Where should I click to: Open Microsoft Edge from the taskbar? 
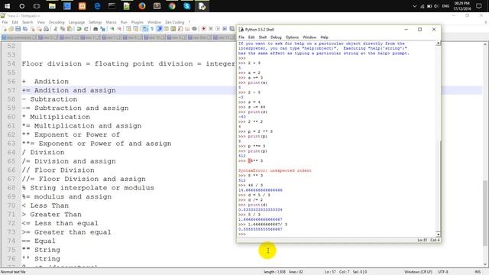click(x=97, y=6)
